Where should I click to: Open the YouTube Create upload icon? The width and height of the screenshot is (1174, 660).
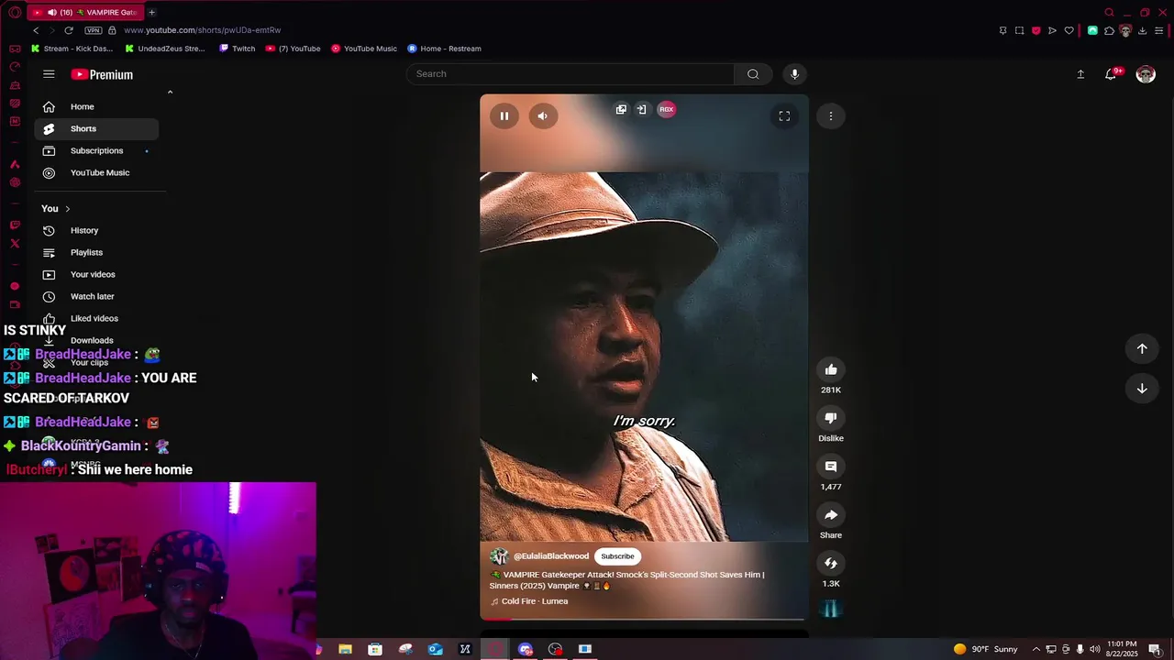click(x=1080, y=74)
